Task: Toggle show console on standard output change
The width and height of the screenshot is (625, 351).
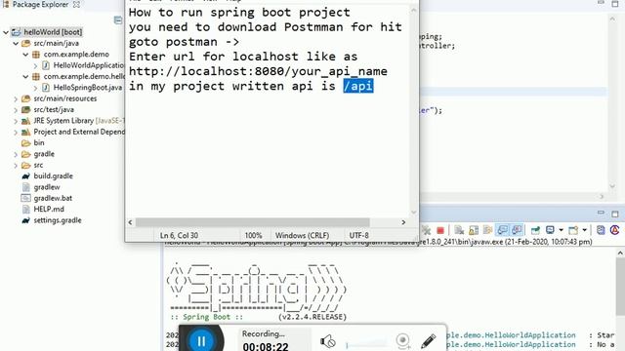Action: tap(502, 230)
